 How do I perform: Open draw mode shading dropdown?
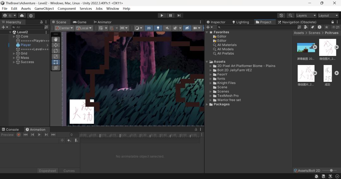(139, 28)
